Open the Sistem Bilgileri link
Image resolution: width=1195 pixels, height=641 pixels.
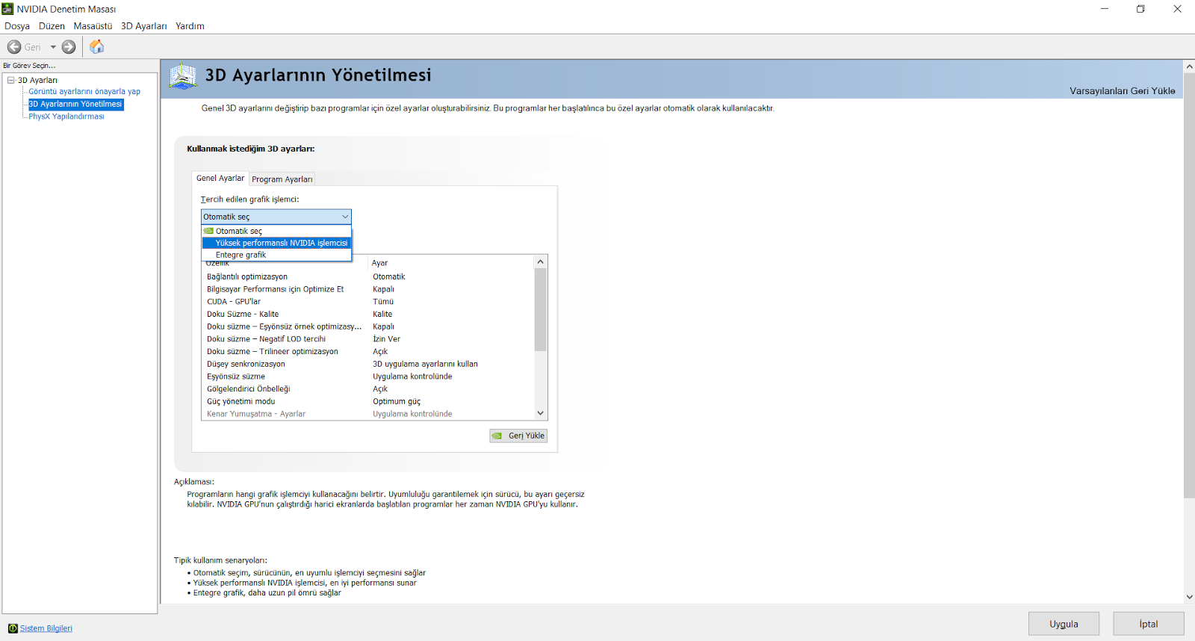pyautogui.click(x=46, y=628)
